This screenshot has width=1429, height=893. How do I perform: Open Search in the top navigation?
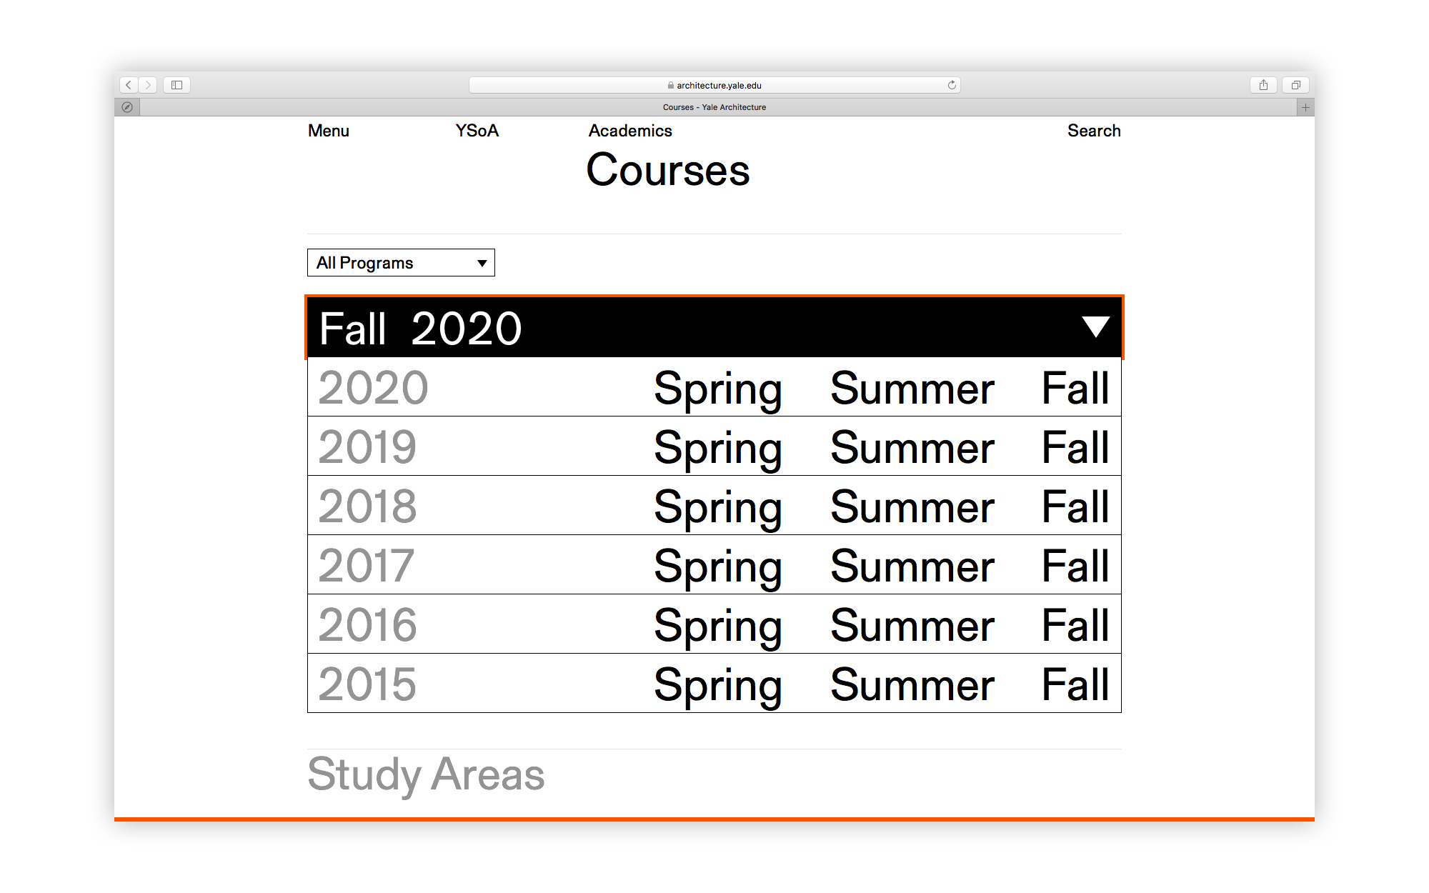1094,131
